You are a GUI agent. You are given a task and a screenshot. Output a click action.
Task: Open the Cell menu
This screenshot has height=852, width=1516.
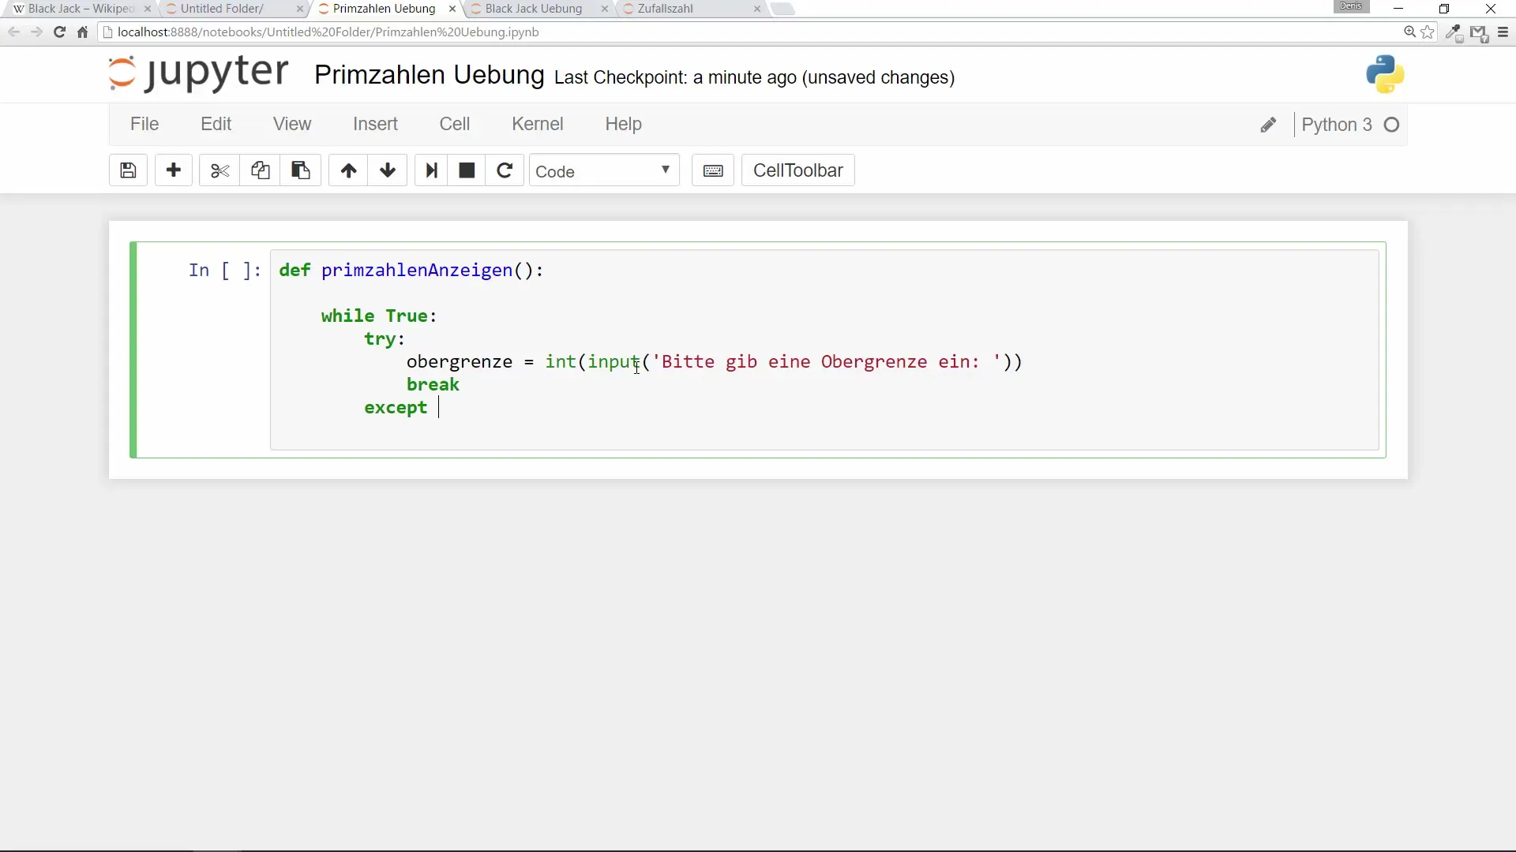point(455,124)
